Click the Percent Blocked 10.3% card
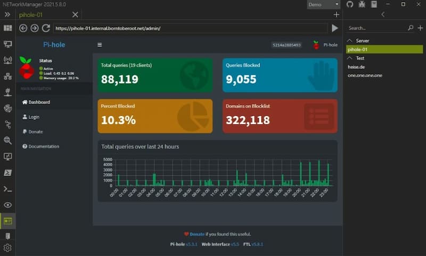The image size is (426, 256). pos(155,116)
